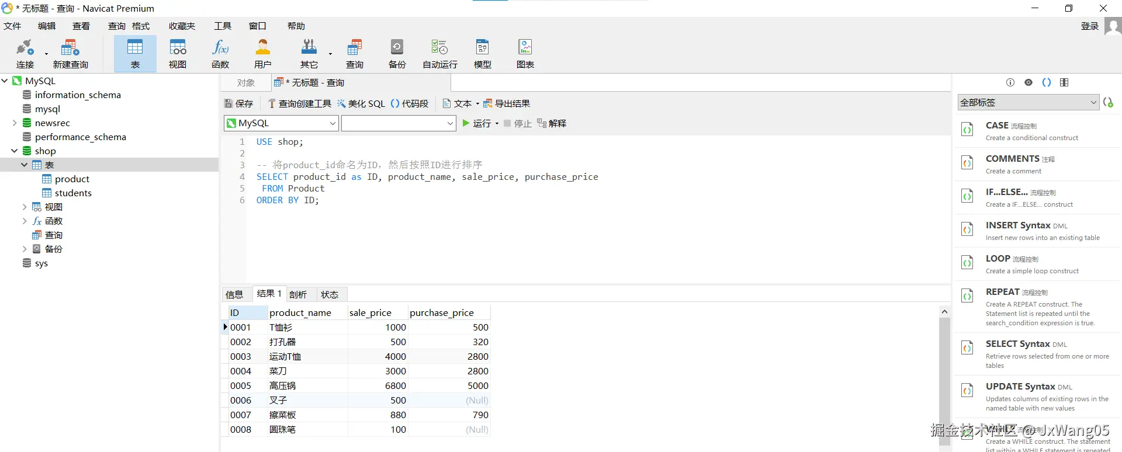Select the students table in tree
This screenshot has width=1122, height=452.
click(73, 193)
